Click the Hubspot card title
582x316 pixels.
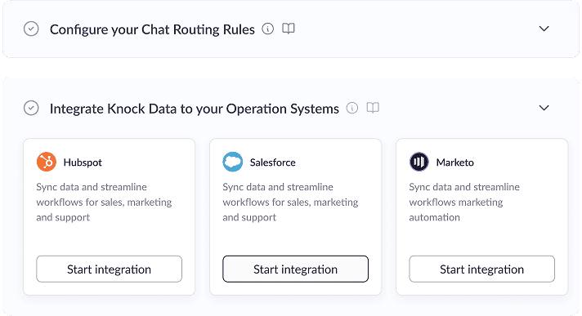83,162
